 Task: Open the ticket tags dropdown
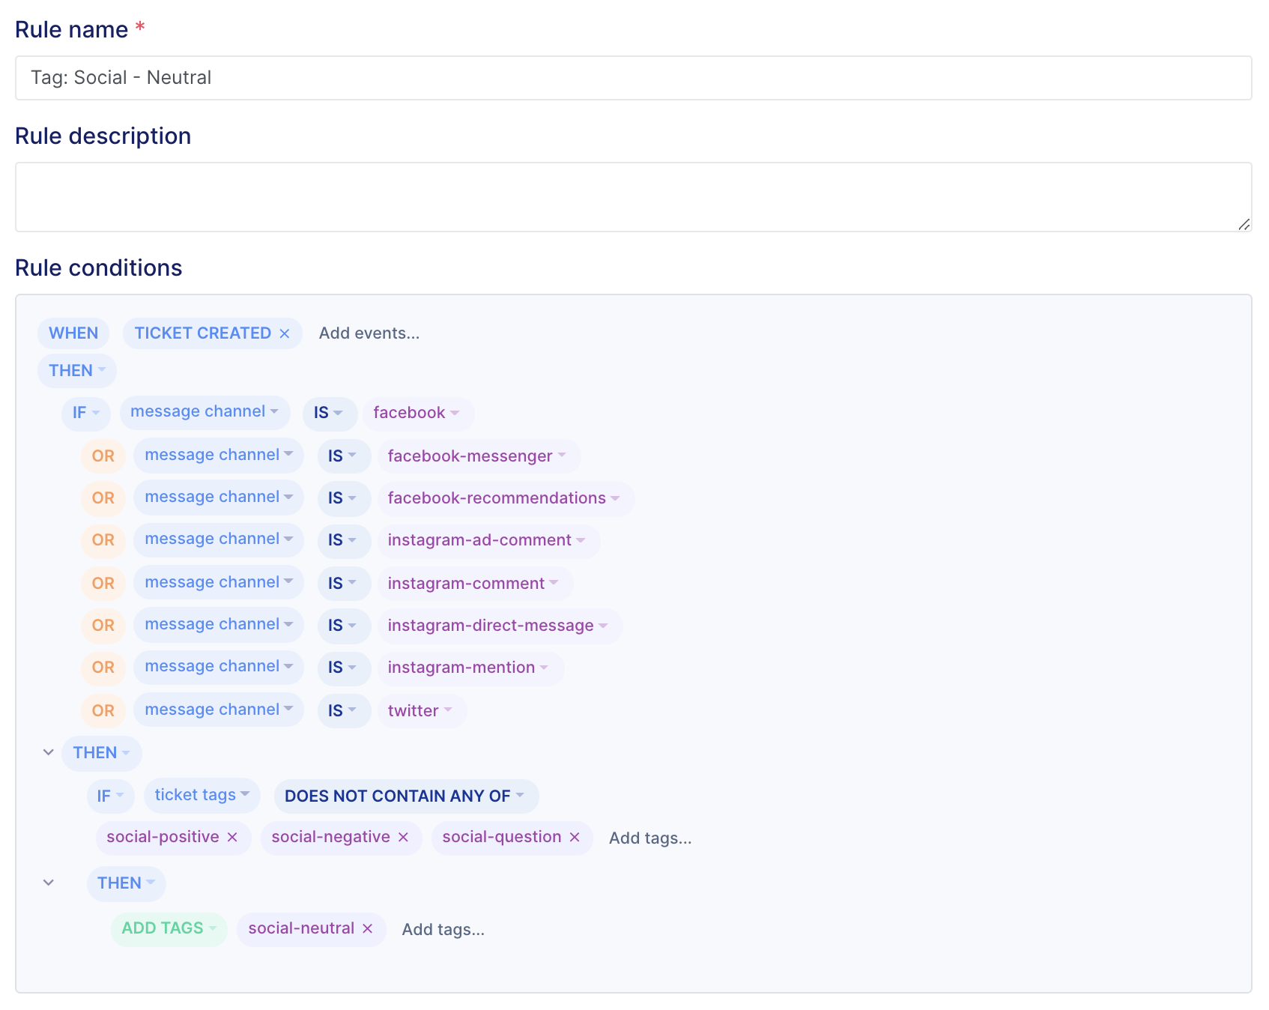(202, 795)
